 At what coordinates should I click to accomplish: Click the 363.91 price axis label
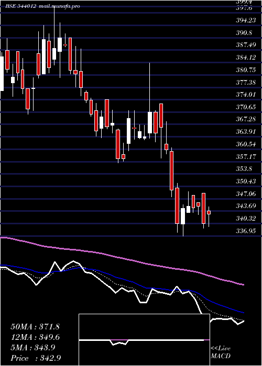tap(246, 131)
